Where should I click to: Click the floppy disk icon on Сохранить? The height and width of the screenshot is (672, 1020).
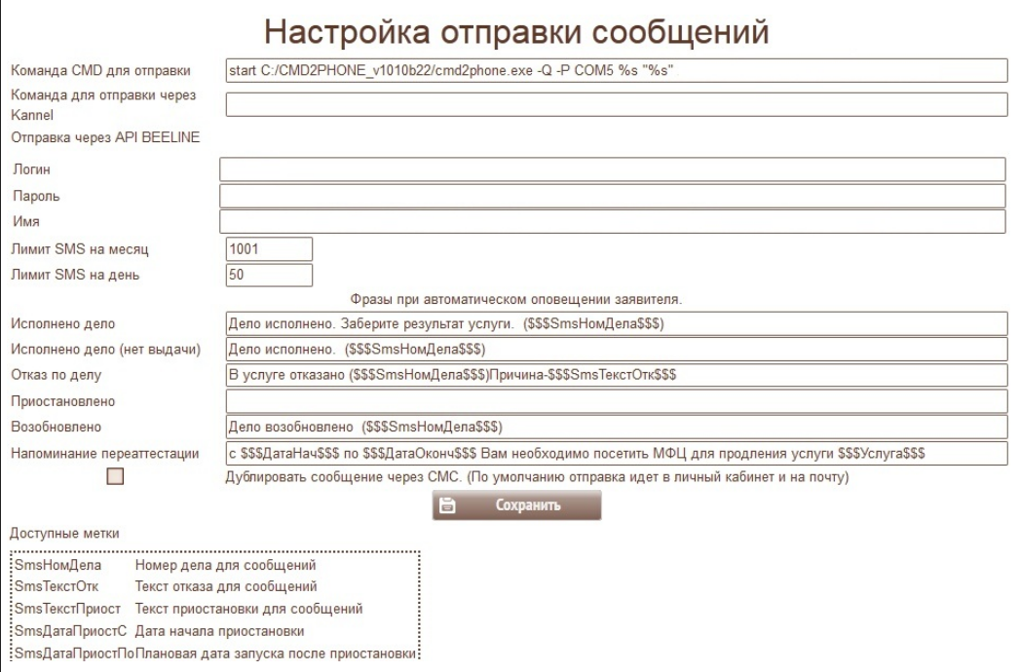click(x=448, y=505)
